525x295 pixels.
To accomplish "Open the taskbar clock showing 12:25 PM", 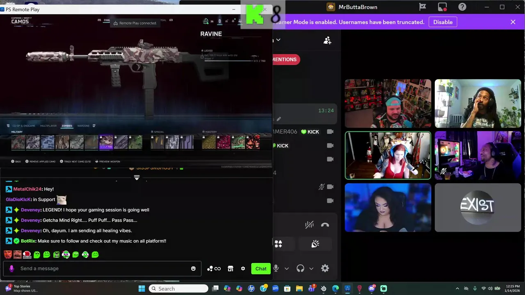I will (x=513, y=288).
